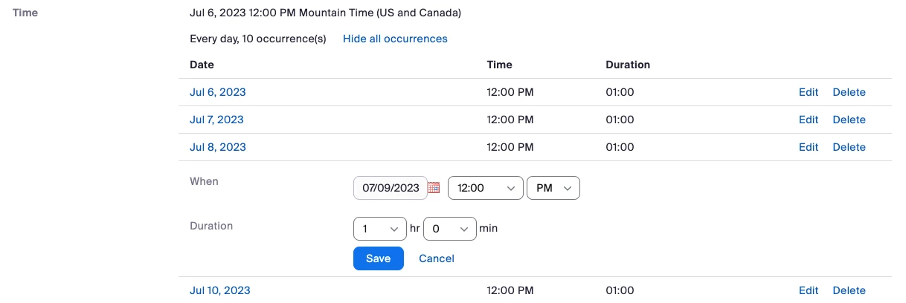The width and height of the screenshot is (906, 303).
Task: Hide all occurrences link
Action: [x=395, y=39]
